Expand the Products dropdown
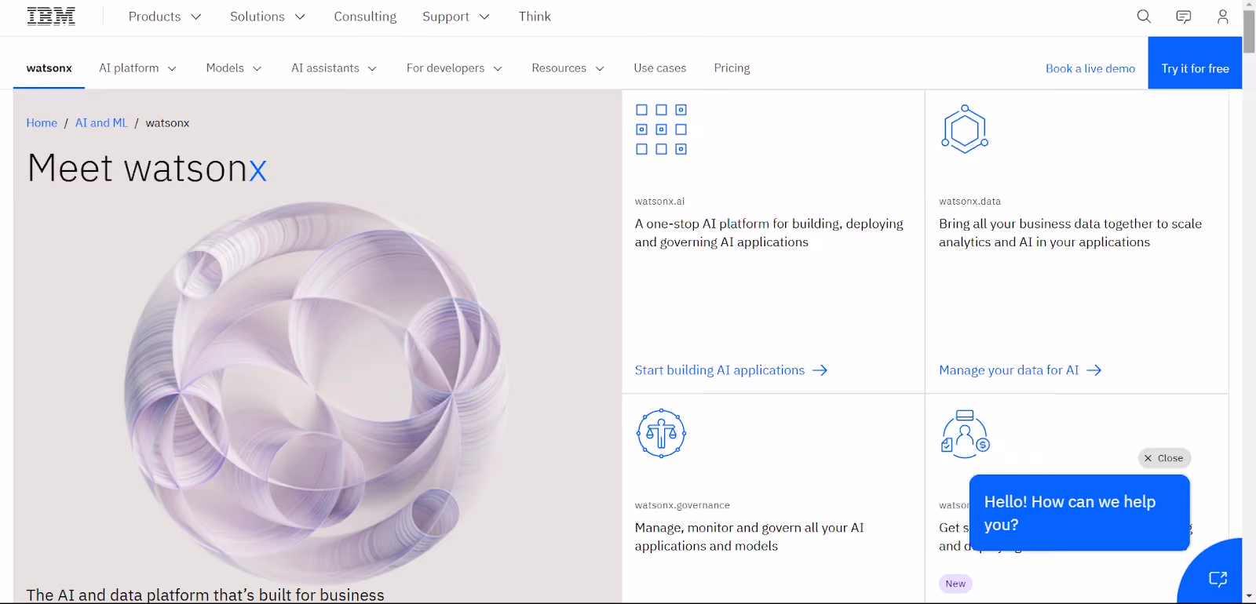1256x604 pixels. click(x=165, y=16)
